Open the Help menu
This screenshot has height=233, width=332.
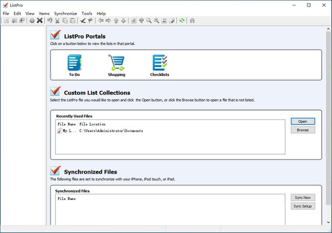101,13
